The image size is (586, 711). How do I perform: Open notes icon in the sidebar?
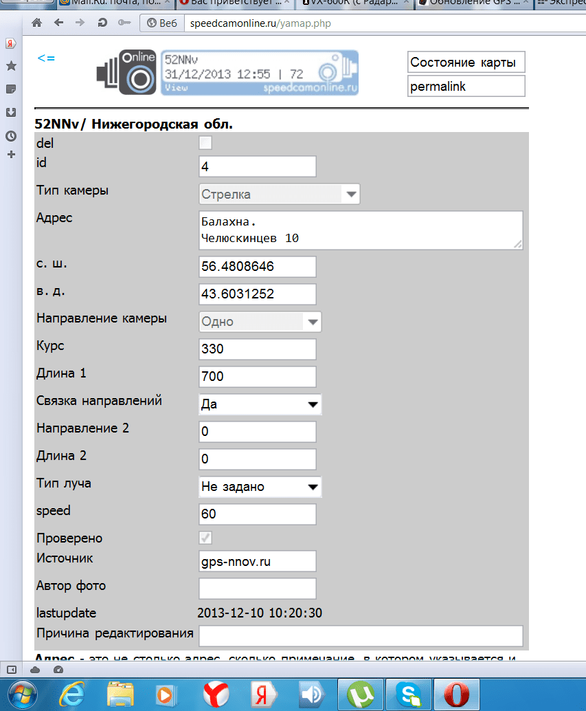11,89
